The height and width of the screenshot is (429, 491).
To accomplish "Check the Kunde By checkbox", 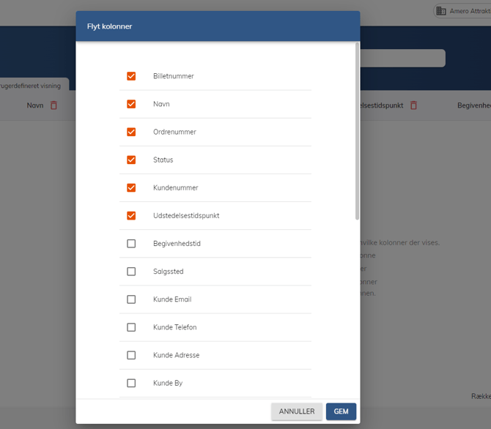I will point(131,383).
